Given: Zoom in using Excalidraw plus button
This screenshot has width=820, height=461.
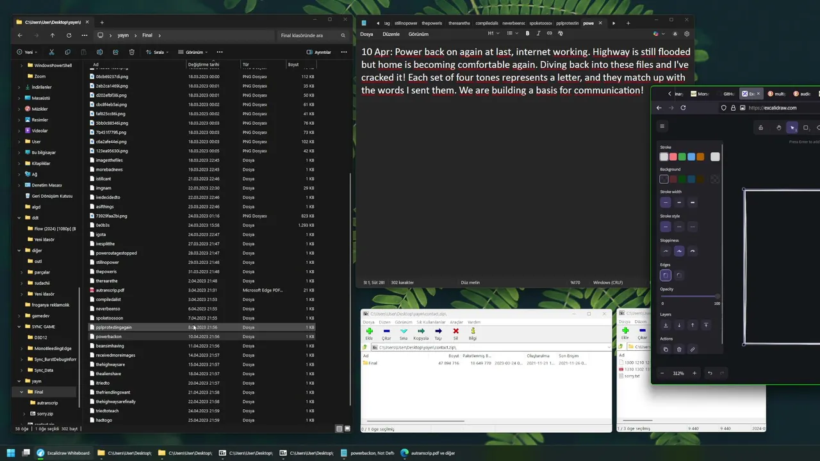Looking at the screenshot, I should 694,373.
